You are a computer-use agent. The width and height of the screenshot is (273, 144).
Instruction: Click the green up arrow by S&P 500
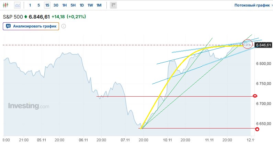coord(26,16)
